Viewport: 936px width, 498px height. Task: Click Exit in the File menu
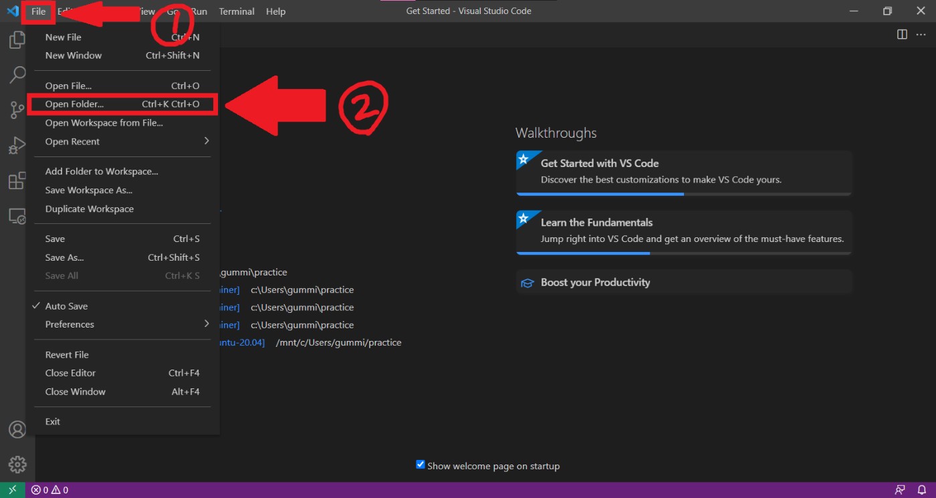point(122,422)
